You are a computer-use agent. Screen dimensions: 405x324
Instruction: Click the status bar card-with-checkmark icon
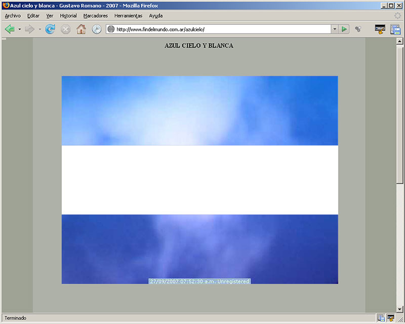(391, 318)
